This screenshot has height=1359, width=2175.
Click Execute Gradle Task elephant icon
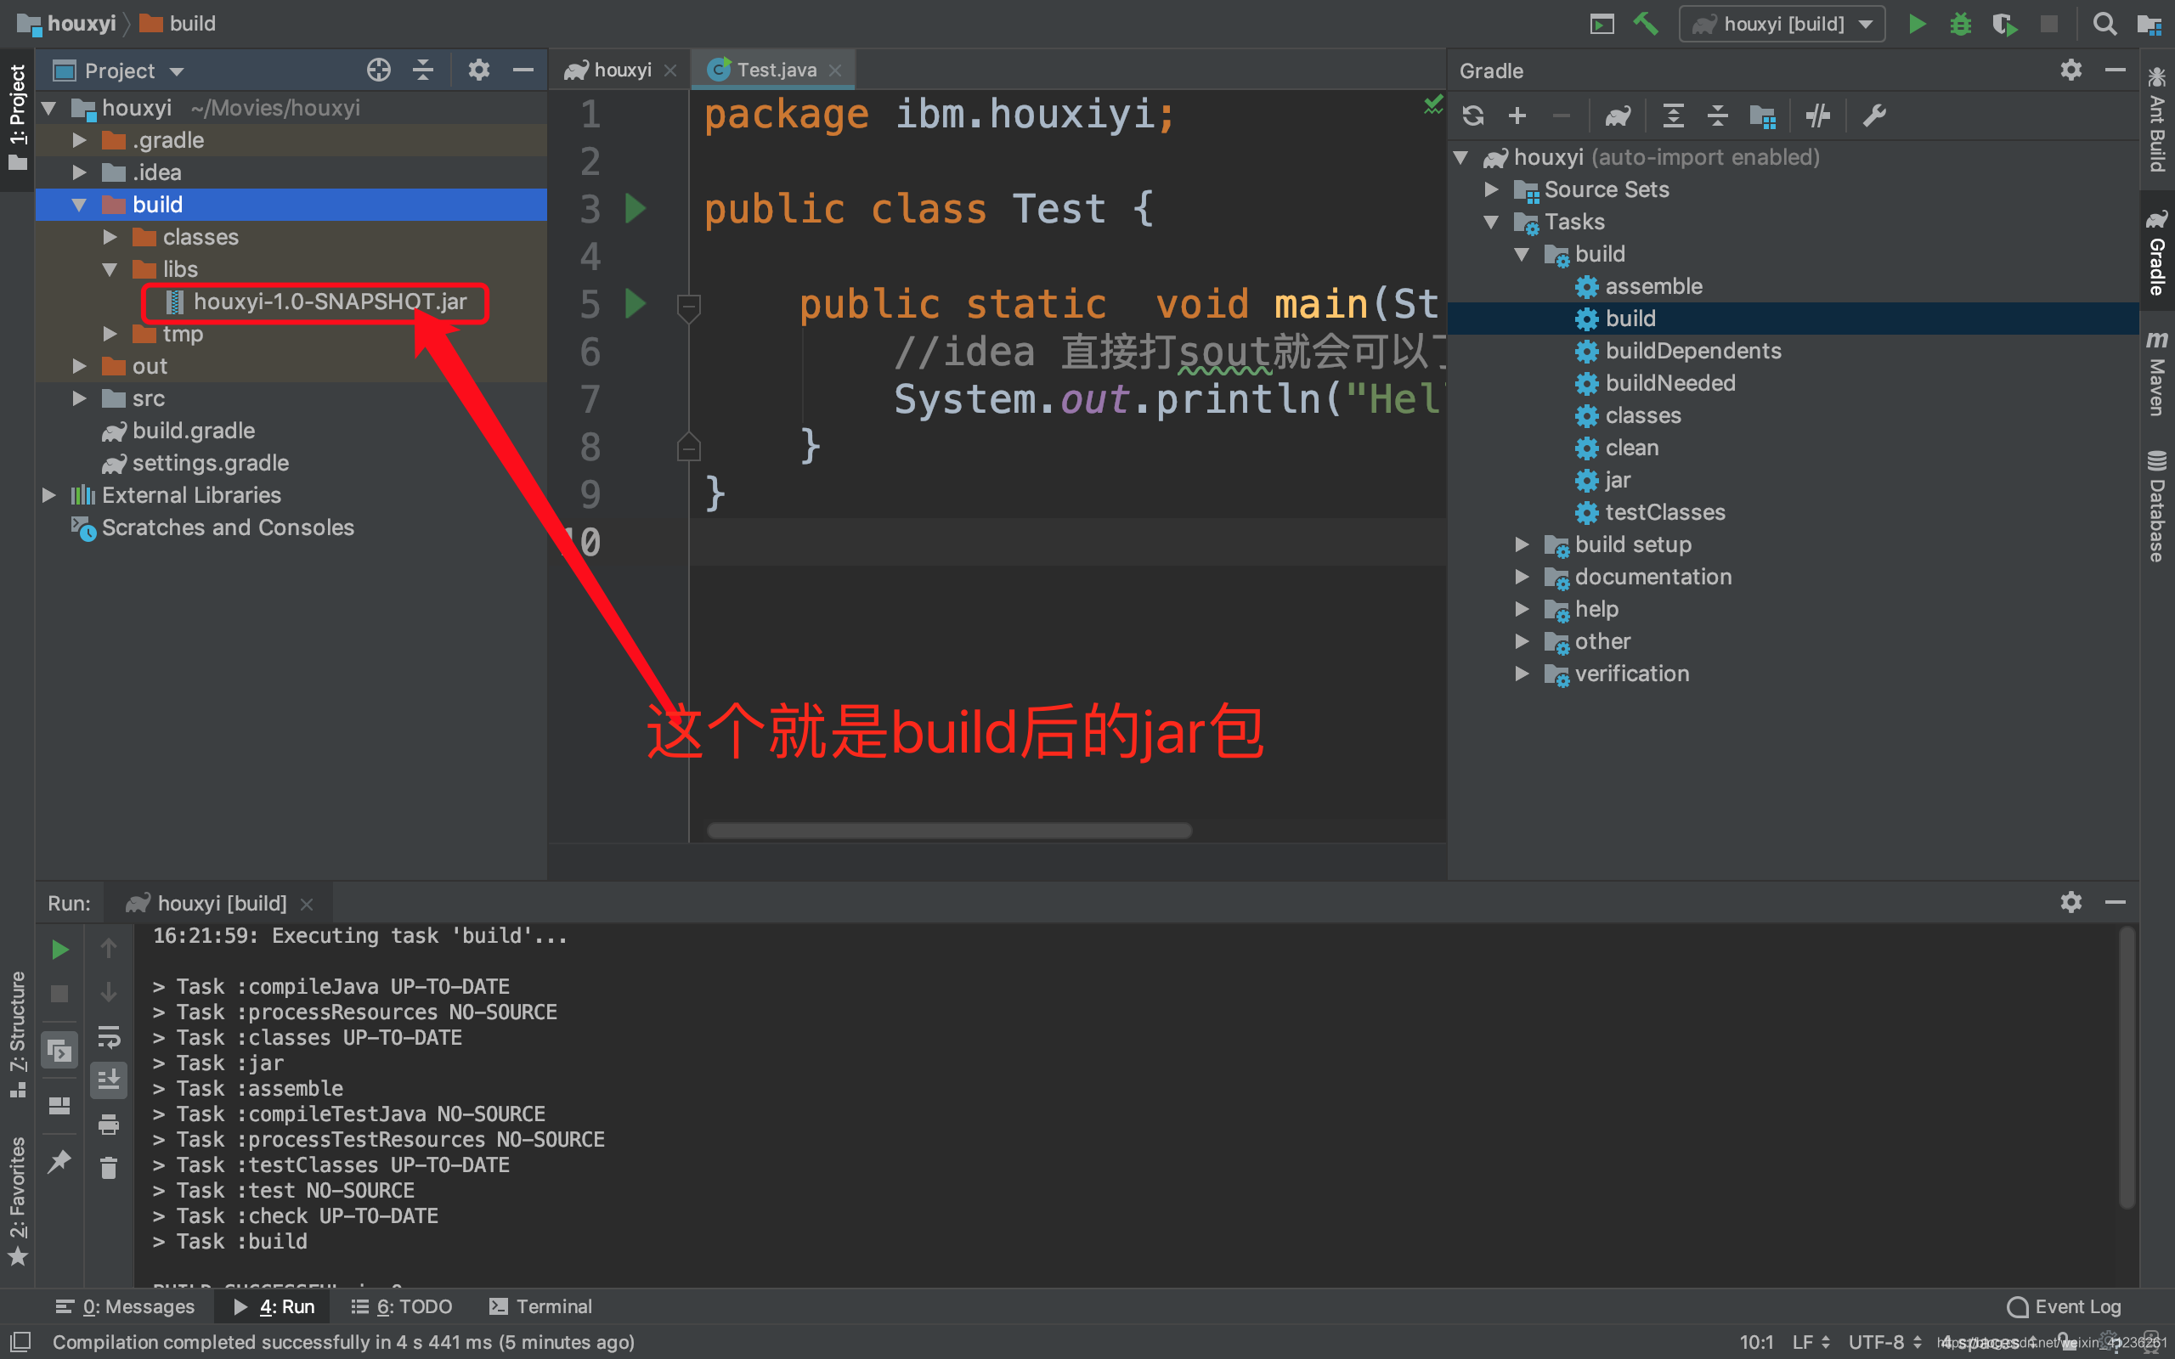click(x=1618, y=116)
